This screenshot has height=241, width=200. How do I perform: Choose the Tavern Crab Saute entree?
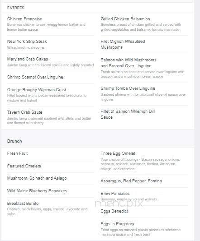coord(24,112)
